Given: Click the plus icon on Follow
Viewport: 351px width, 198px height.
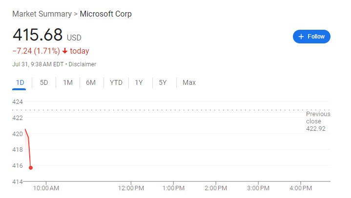Looking at the screenshot, I should pos(301,37).
